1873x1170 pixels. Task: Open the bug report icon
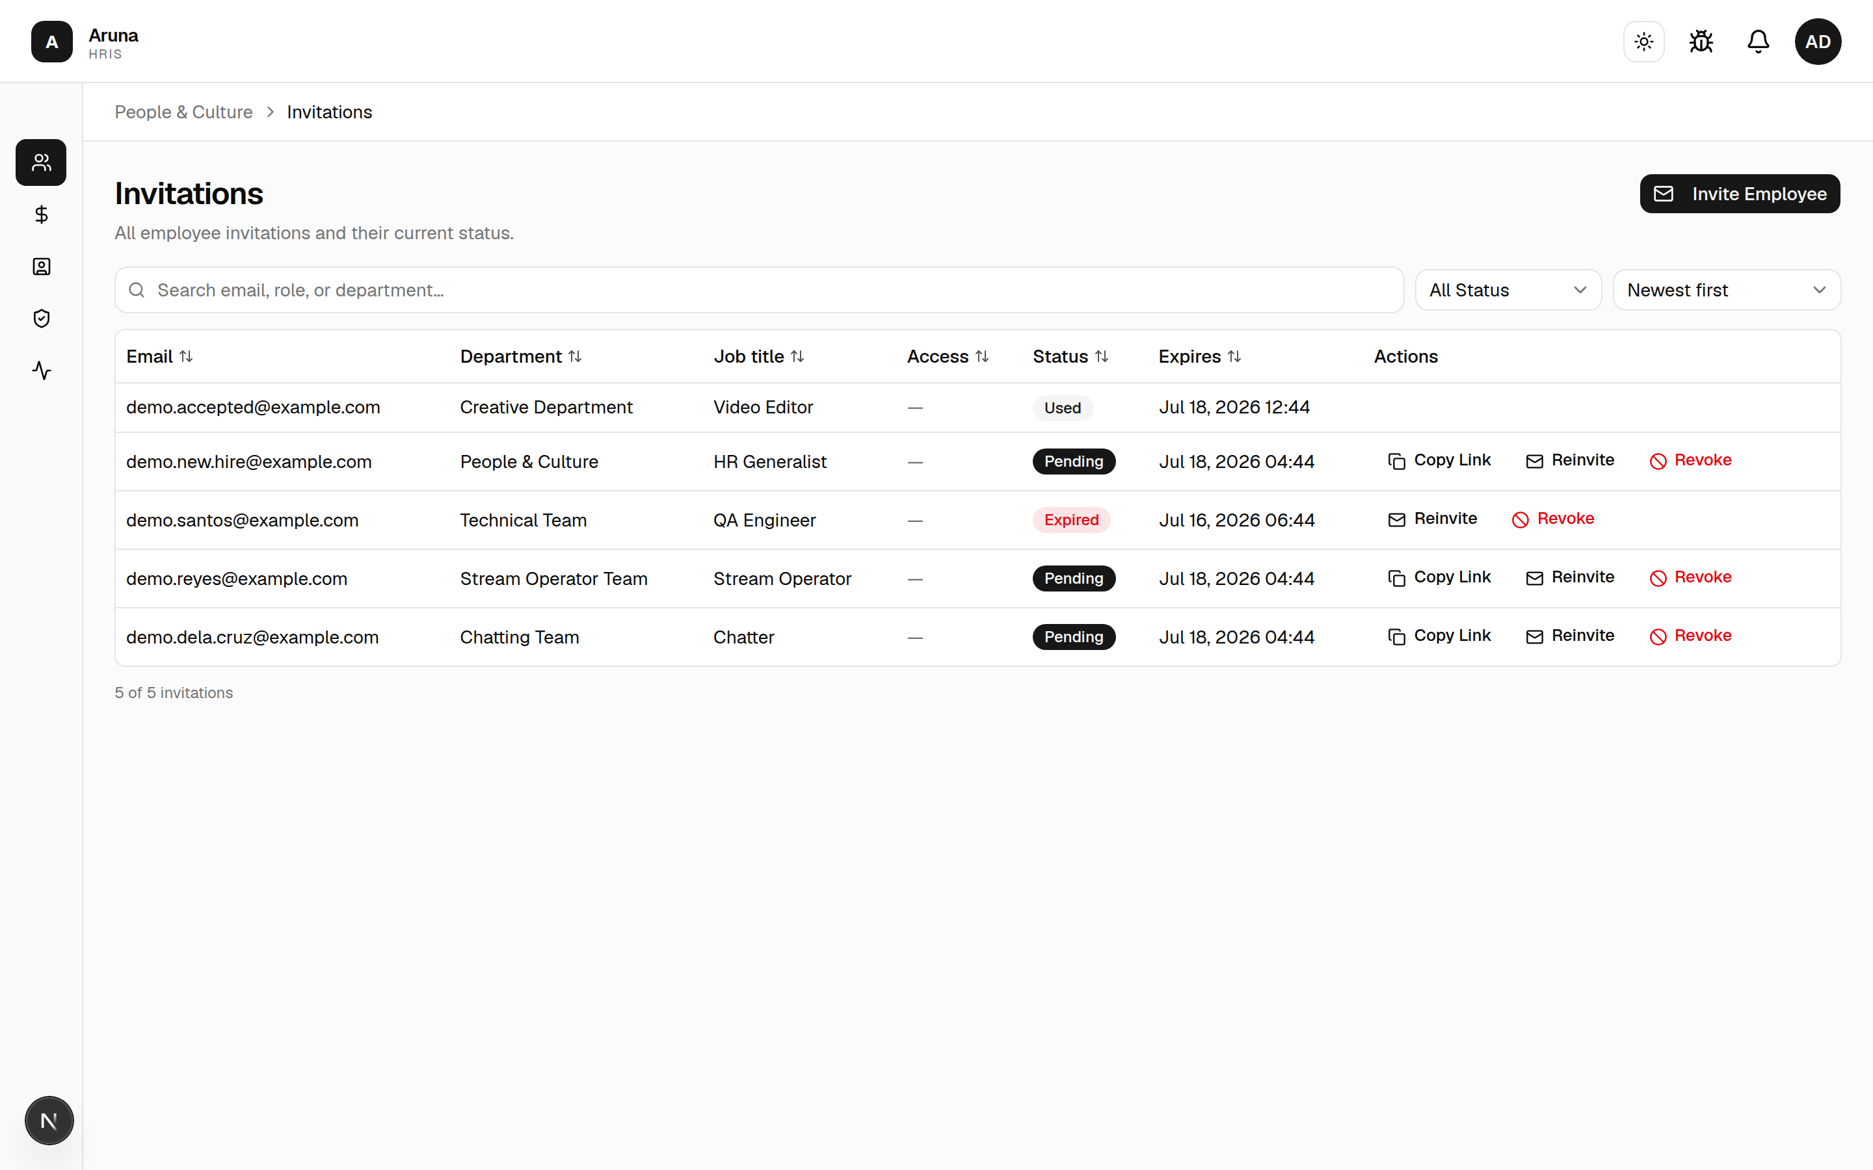pyautogui.click(x=1701, y=42)
